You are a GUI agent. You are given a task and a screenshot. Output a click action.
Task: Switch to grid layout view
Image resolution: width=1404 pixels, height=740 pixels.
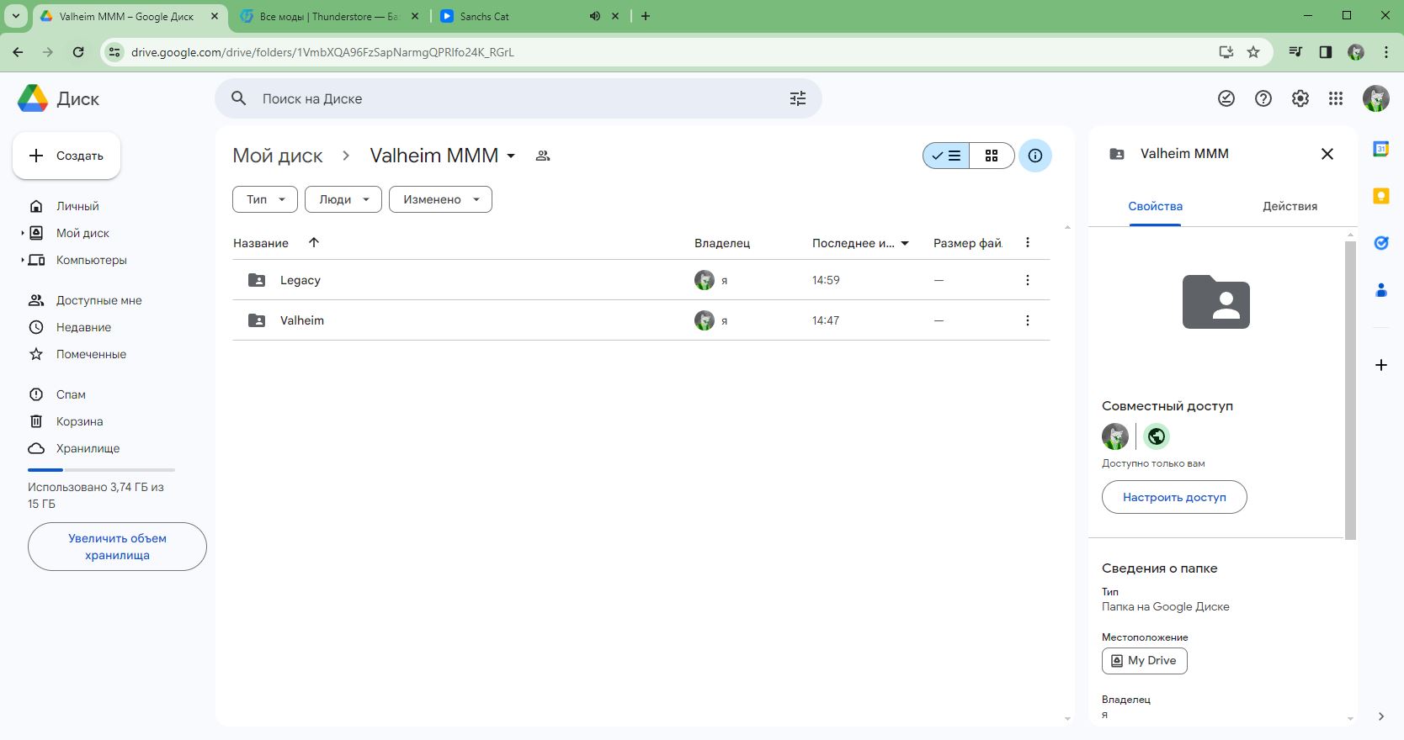tap(992, 156)
